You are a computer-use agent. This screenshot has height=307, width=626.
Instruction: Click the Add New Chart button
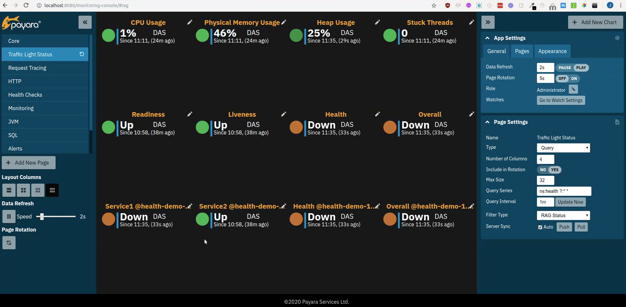click(x=595, y=22)
